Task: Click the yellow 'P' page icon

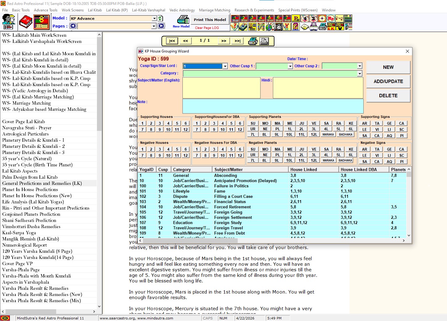Action: tap(296, 18)
